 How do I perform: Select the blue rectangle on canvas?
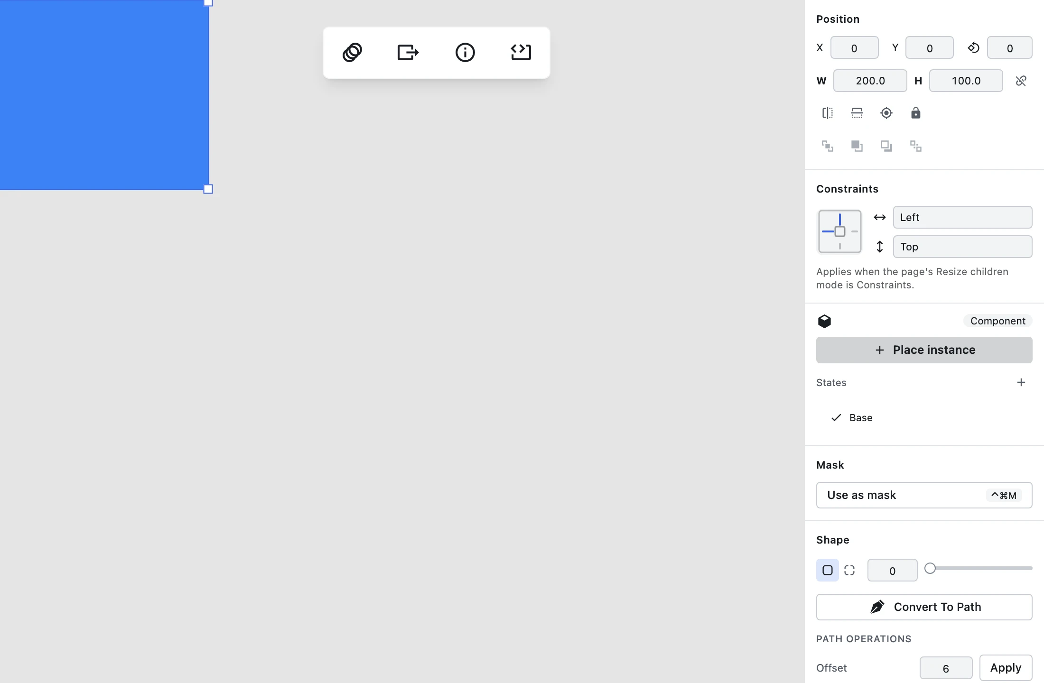[x=104, y=95]
